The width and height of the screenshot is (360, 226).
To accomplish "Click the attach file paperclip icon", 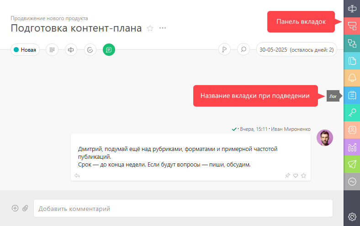I will tap(25, 208).
